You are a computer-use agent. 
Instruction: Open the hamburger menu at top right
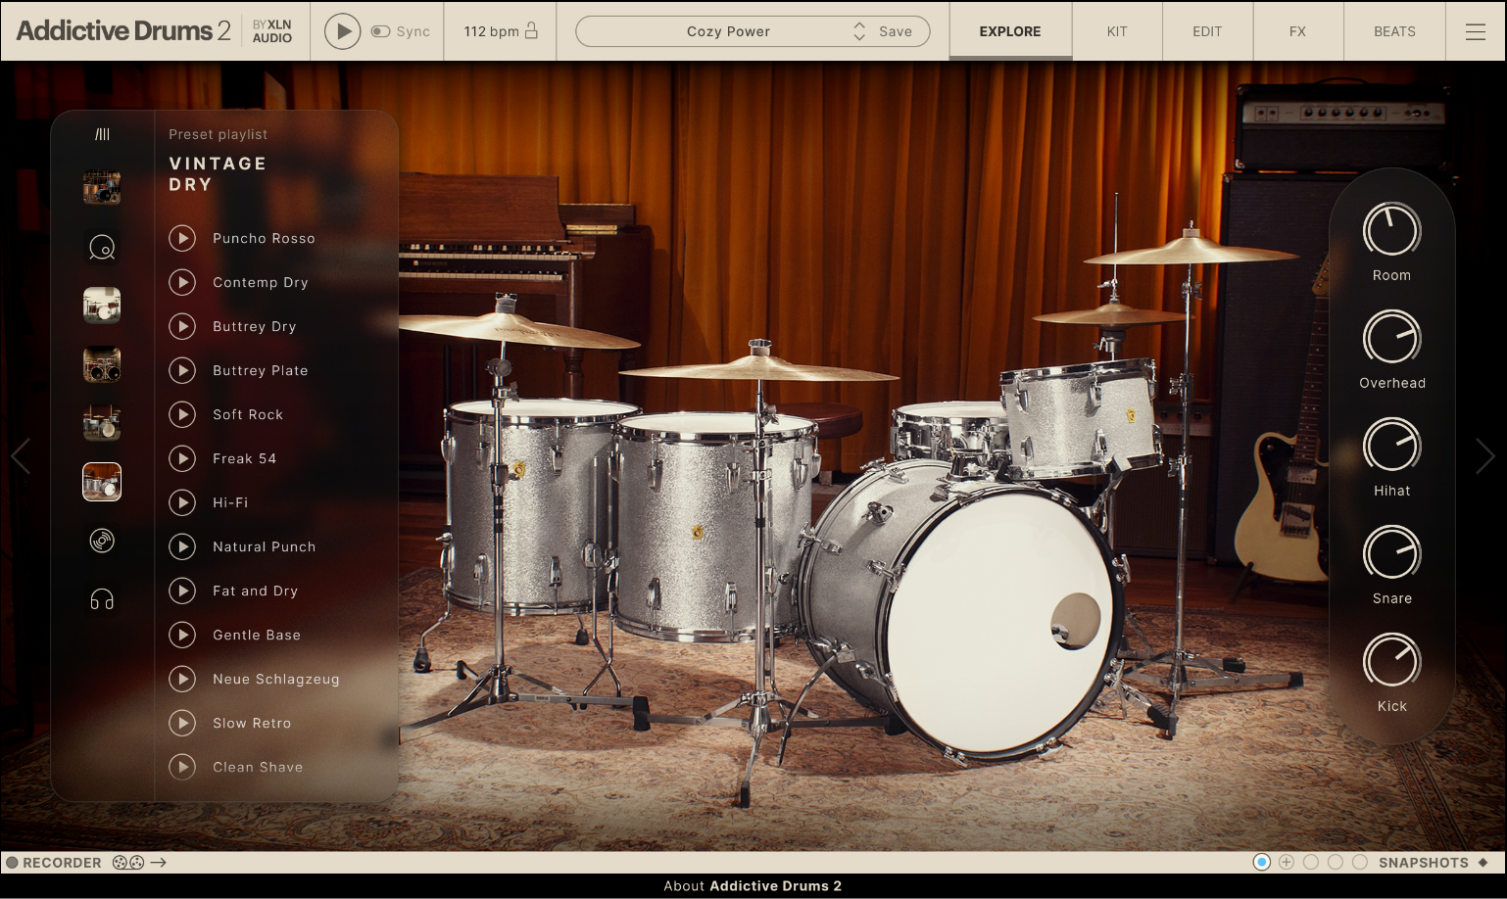(x=1476, y=31)
